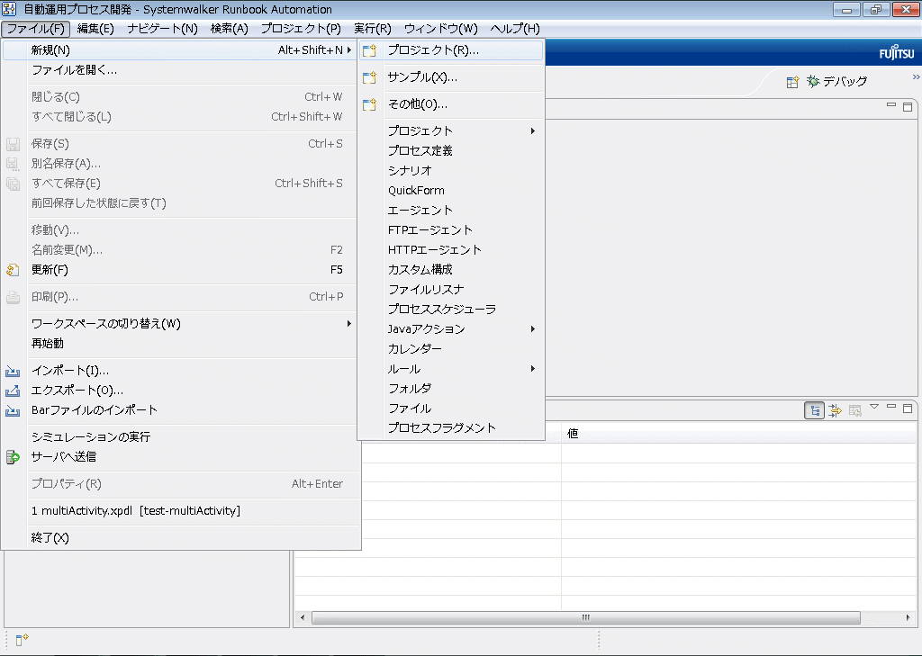
Task: Expand the Javaアクション submenu arrow
Action: click(533, 328)
